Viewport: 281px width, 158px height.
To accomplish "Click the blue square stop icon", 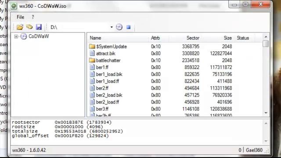I will pos(128,27).
